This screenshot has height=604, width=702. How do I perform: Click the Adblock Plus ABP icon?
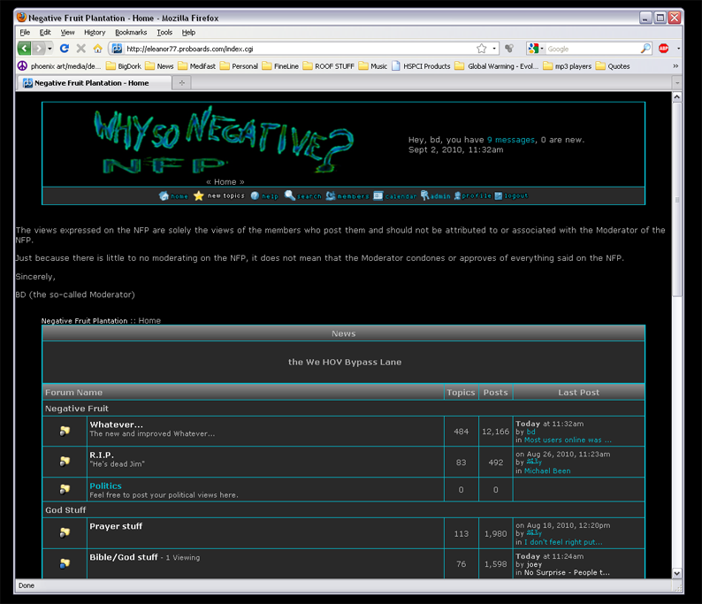tap(664, 49)
